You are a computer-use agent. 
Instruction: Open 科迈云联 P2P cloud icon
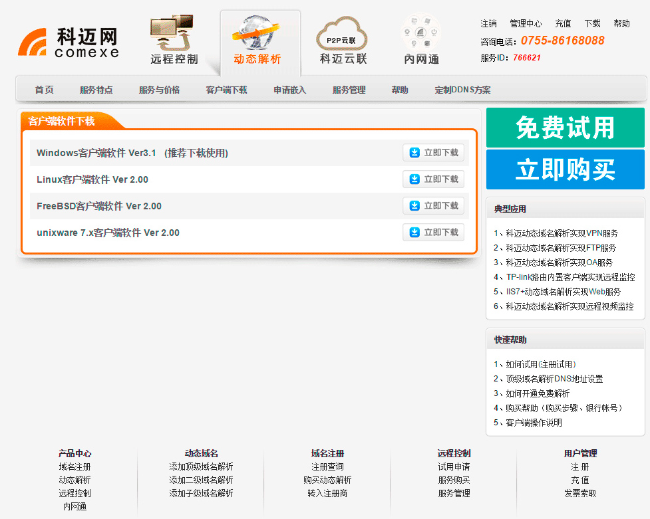(x=343, y=40)
